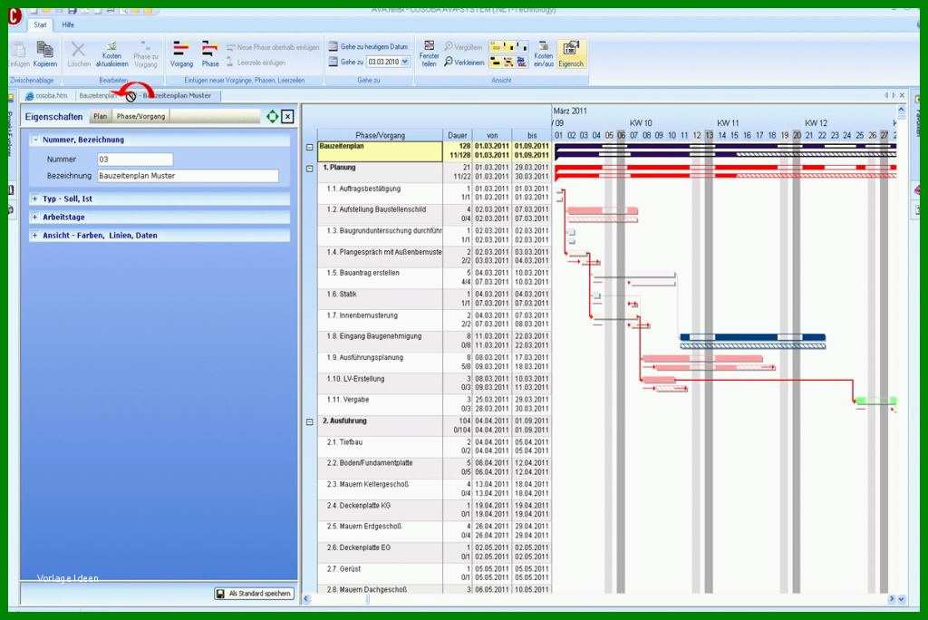Image resolution: width=928 pixels, height=620 pixels.
Task: Insert a new Phase via ribbon icon
Action: (x=210, y=53)
